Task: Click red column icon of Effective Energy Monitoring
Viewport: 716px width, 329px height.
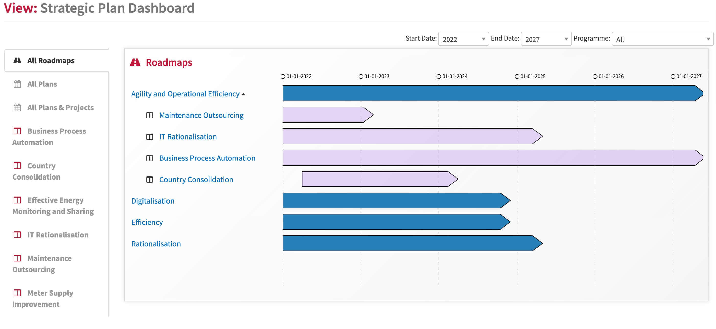Action: [x=17, y=200]
